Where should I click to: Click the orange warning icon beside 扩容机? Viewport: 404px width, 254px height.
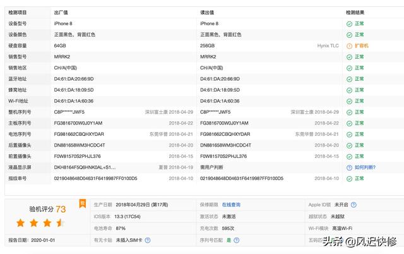click(x=349, y=46)
